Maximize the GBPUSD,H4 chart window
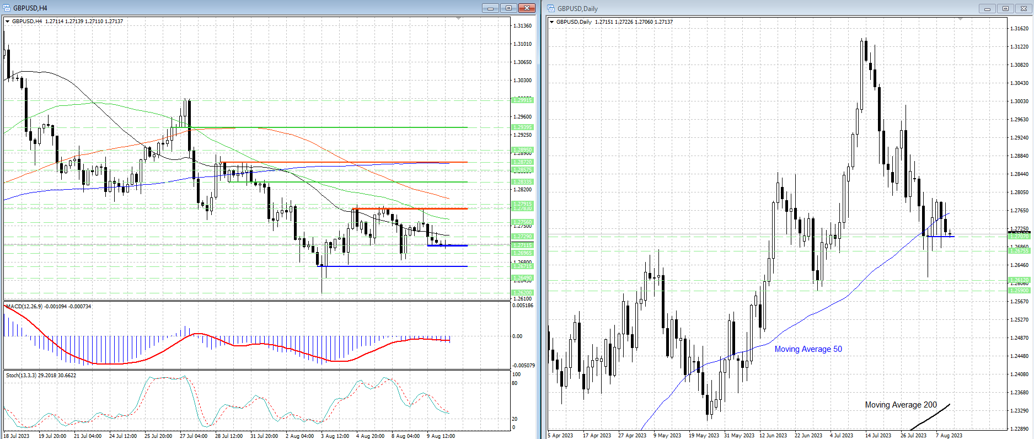 tap(508, 8)
